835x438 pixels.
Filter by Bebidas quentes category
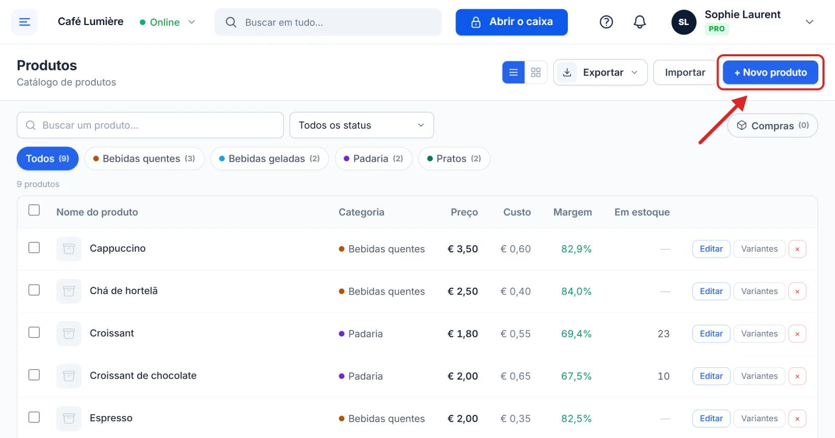(144, 159)
